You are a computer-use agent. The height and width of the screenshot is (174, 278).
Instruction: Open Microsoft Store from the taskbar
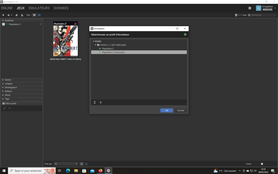[x=84, y=171]
